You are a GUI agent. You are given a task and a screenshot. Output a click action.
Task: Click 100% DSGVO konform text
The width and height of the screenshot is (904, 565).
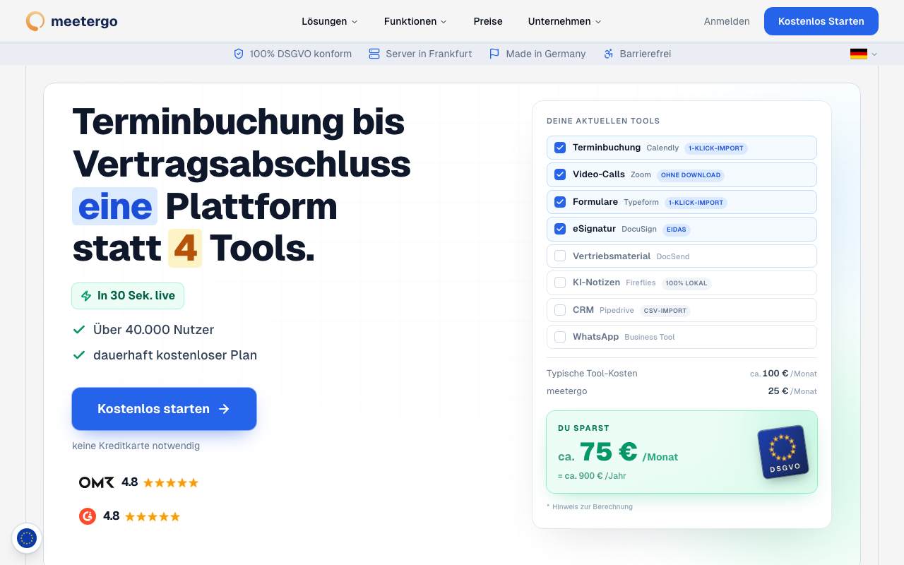coord(301,54)
